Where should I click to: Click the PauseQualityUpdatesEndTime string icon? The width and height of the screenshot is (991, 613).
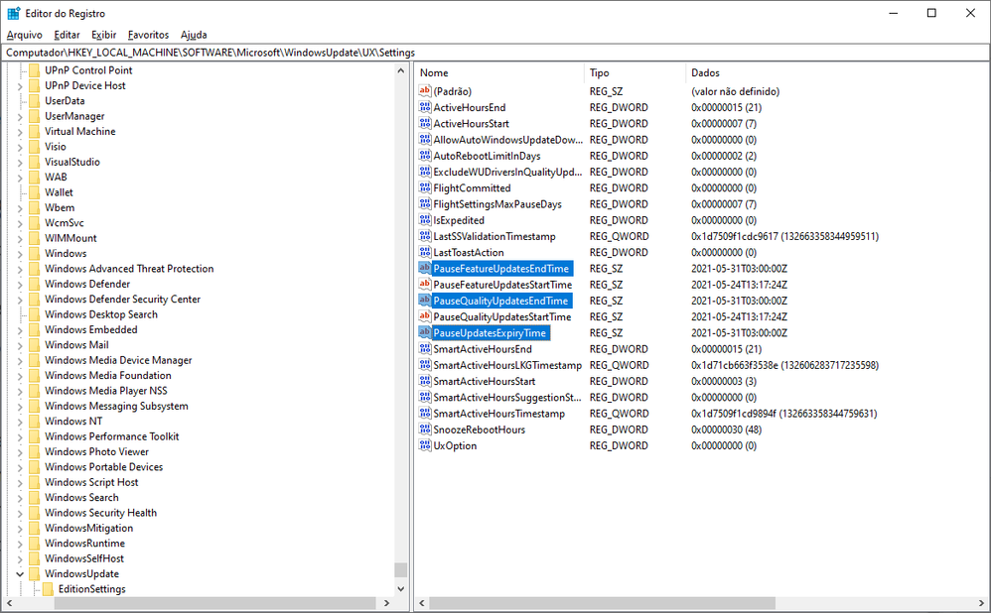pos(425,301)
